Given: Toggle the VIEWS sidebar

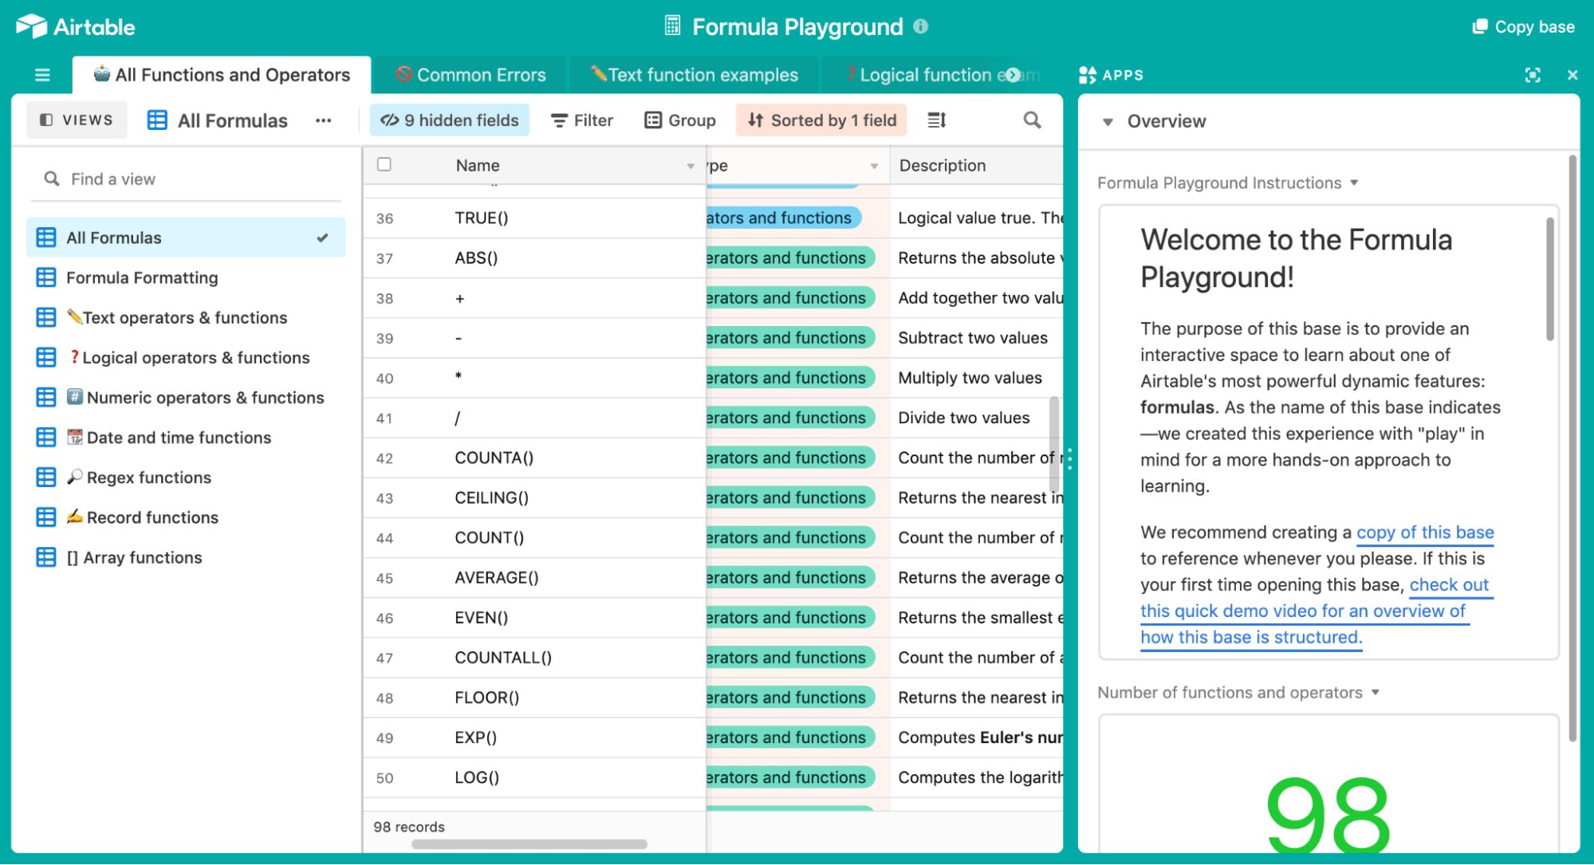Looking at the screenshot, I should pyautogui.click(x=77, y=120).
